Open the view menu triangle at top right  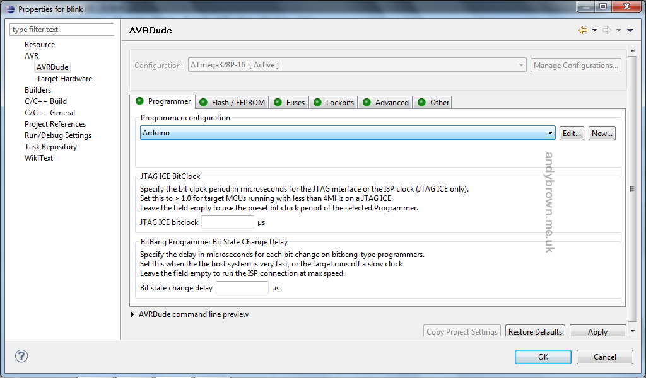pyautogui.click(x=630, y=30)
